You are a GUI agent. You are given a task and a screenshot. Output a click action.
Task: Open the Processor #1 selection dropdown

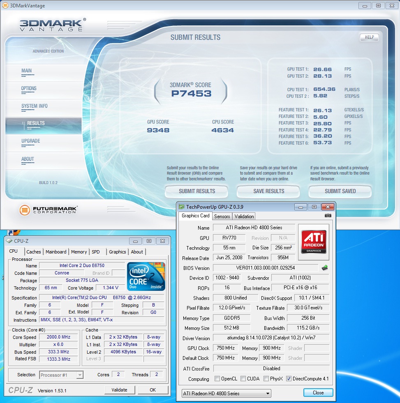(x=61, y=375)
